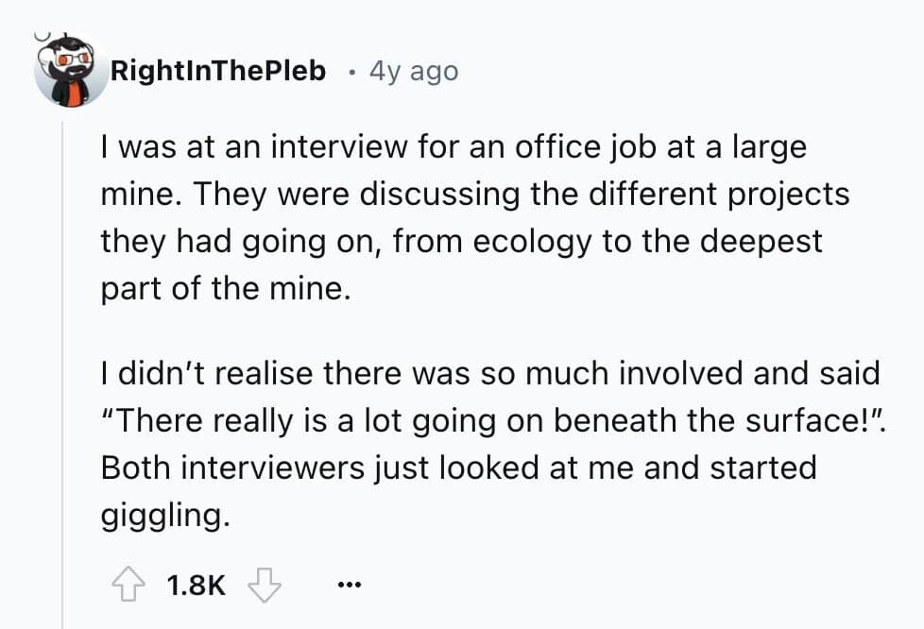Open the RightInThePleb user profile link
This screenshot has width=924, height=629.
point(217,71)
